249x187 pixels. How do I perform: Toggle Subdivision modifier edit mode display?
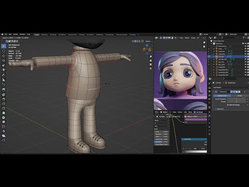(234, 92)
